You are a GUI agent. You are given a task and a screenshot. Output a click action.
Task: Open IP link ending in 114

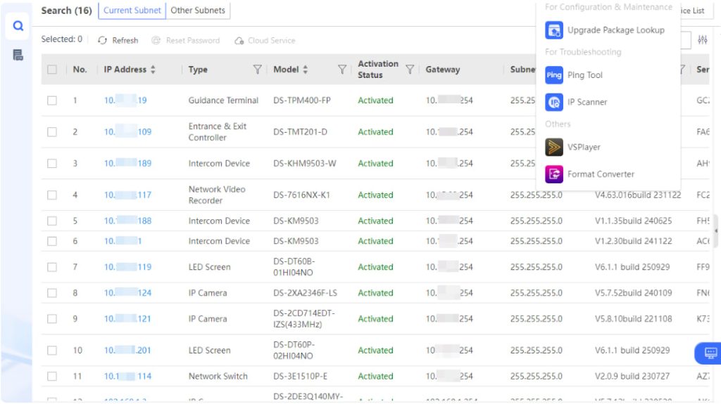click(x=127, y=377)
